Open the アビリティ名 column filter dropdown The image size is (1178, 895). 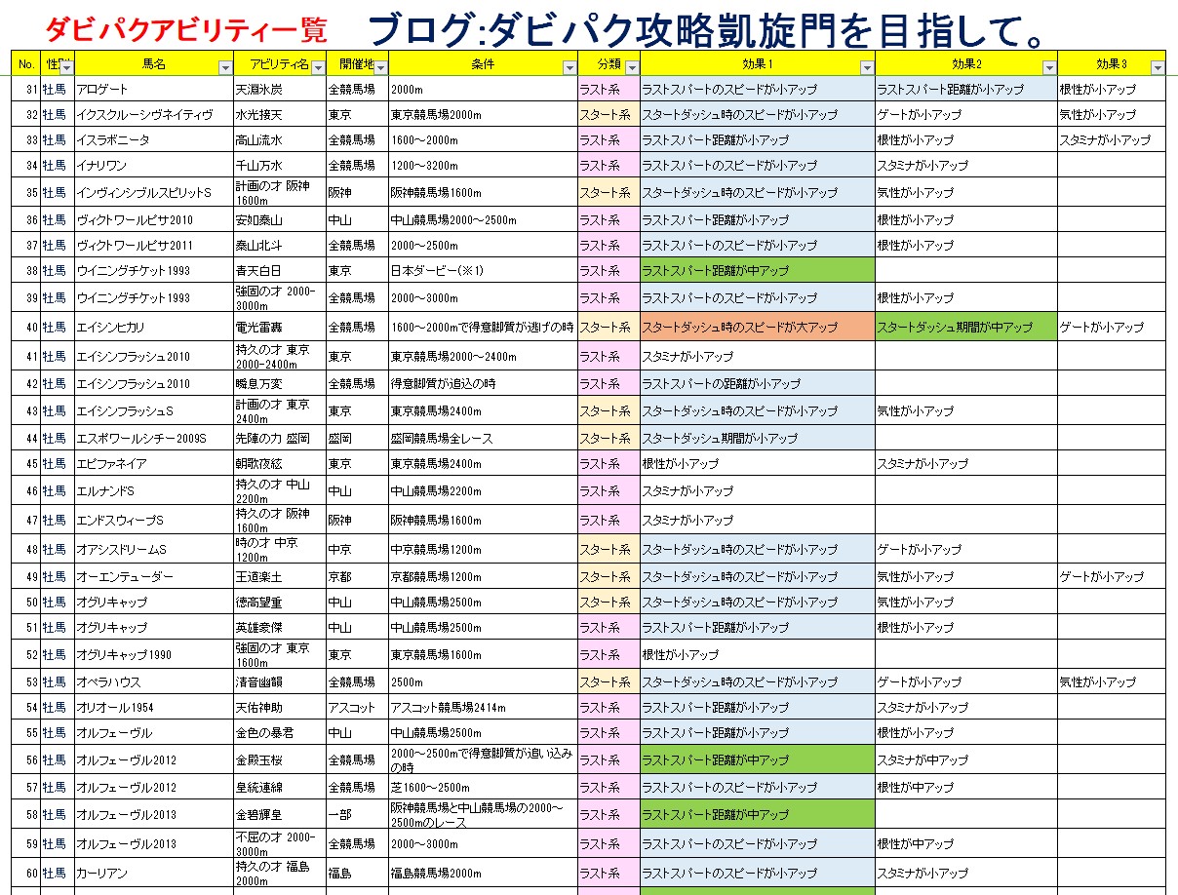tap(318, 67)
